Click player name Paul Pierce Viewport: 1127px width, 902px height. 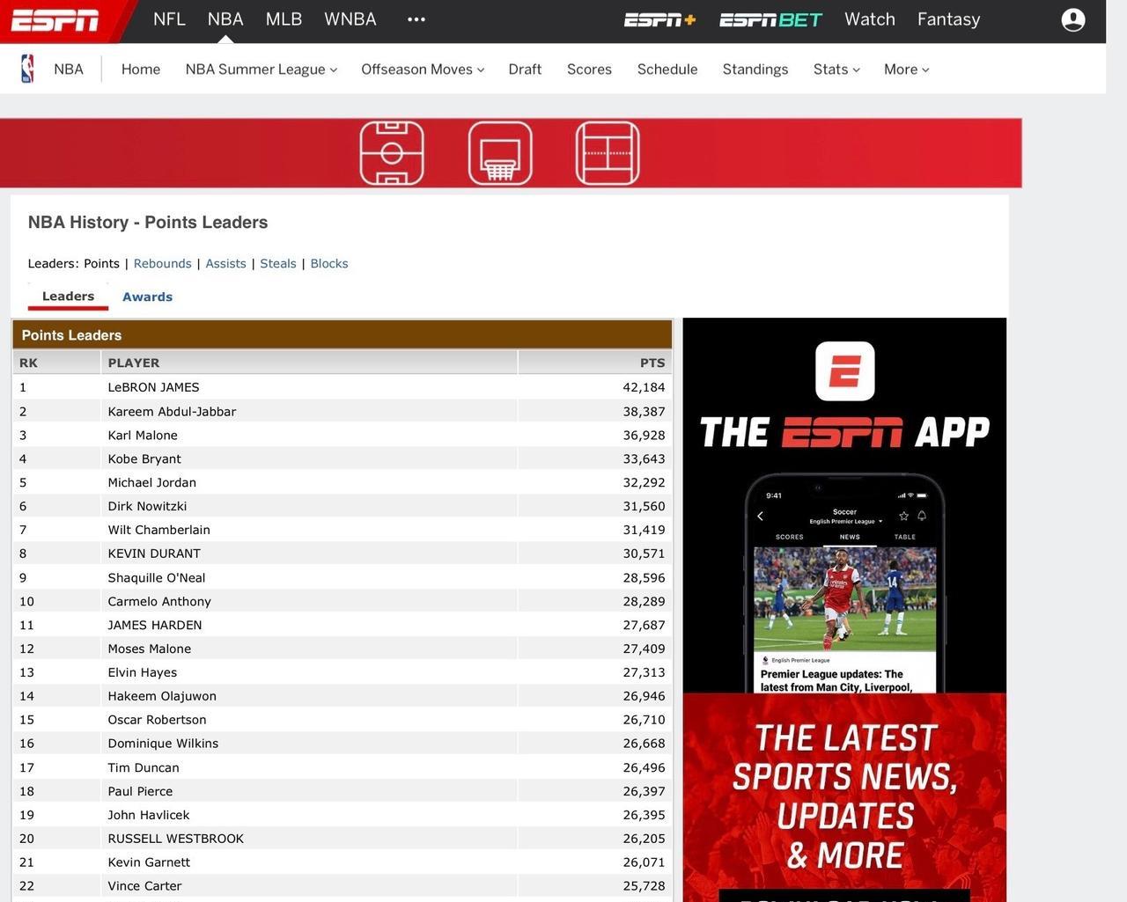140,791
